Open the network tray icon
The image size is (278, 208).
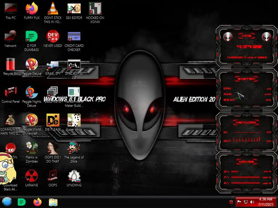(x=245, y=202)
